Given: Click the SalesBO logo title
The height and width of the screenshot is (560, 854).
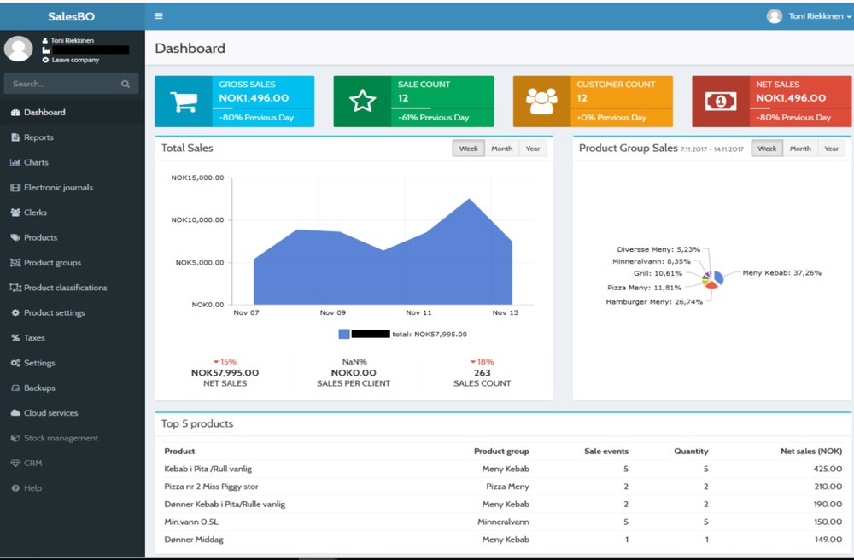Looking at the screenshot, I should [73, 16].
